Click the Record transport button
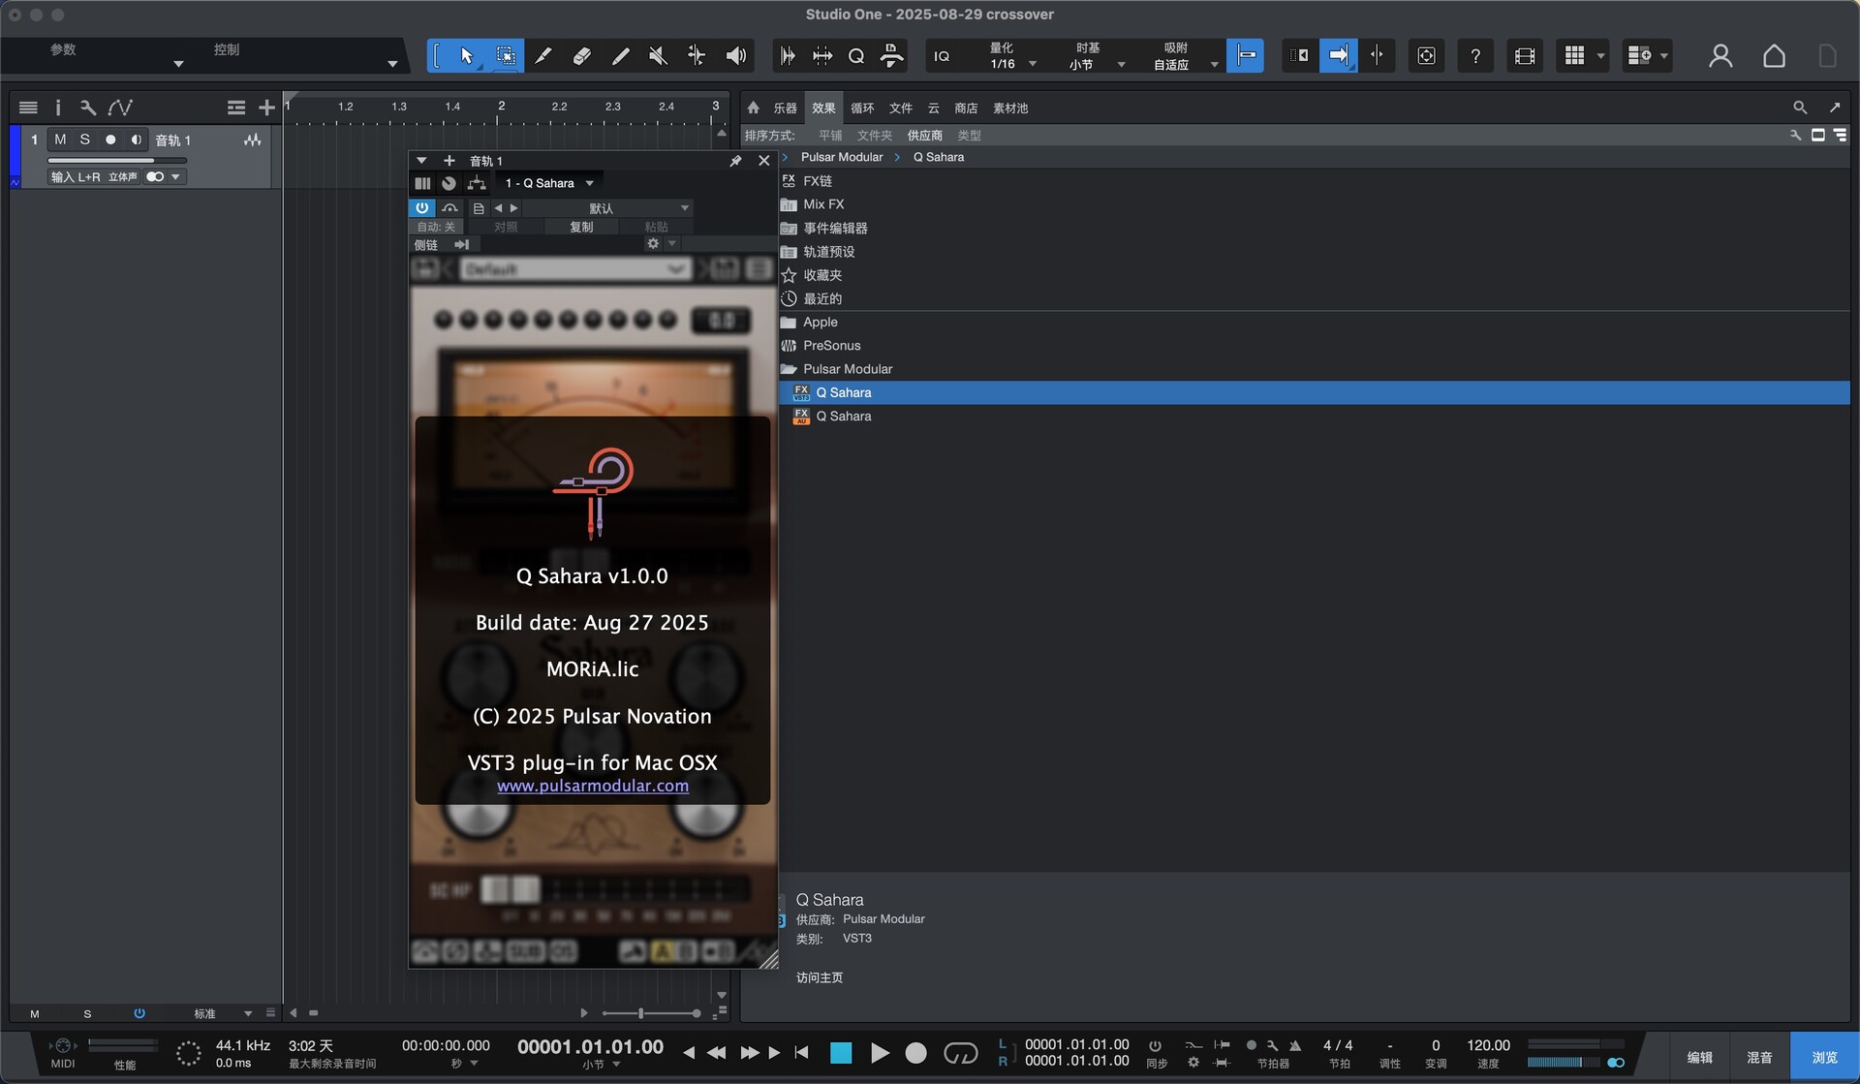1860x1084 pixels. [x=915, y=1053]
